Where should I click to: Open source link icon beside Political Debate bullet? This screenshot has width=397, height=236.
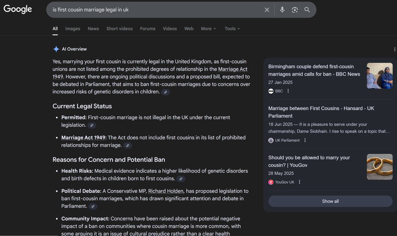coord(93,206)
